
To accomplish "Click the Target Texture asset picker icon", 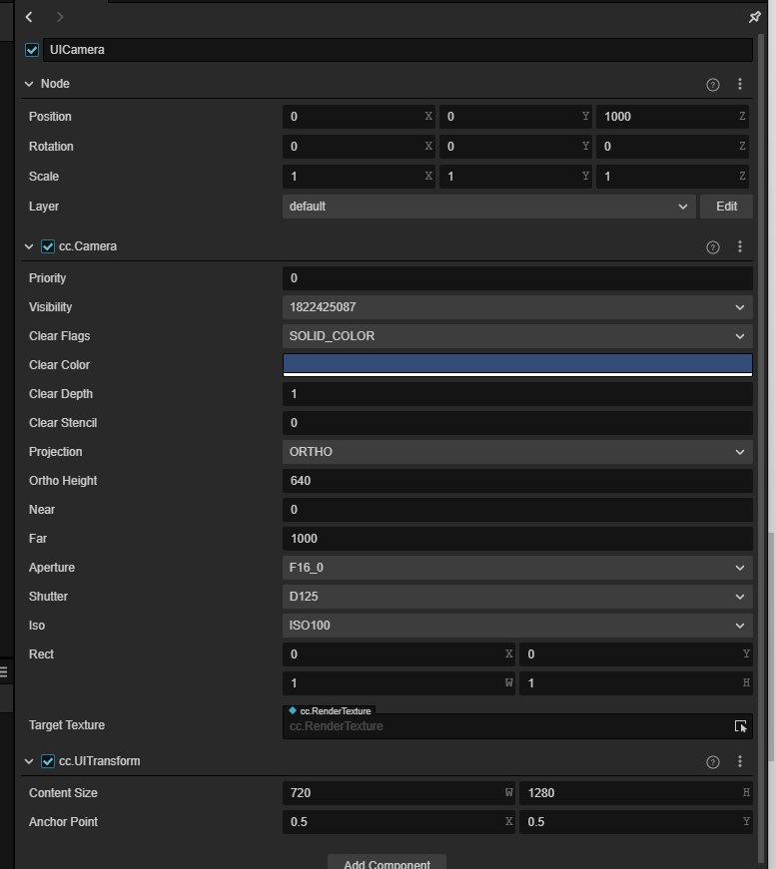I will [740, 726].
